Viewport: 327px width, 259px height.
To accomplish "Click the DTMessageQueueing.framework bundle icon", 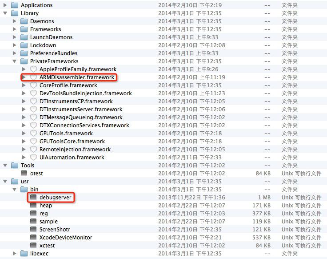I will [33, 117].
